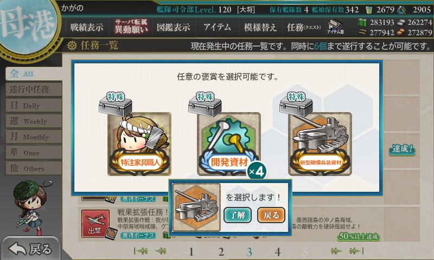Return with bottom-left 戻る back button

[30, 249]
